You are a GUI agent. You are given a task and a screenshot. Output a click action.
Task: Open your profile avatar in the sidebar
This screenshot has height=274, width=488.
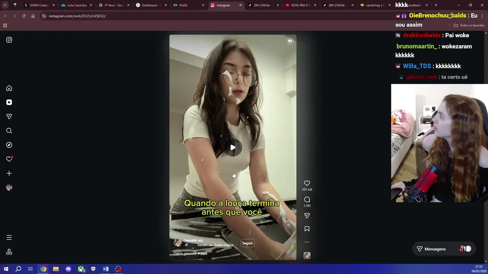pyautogui.click(x=9, y=188)
